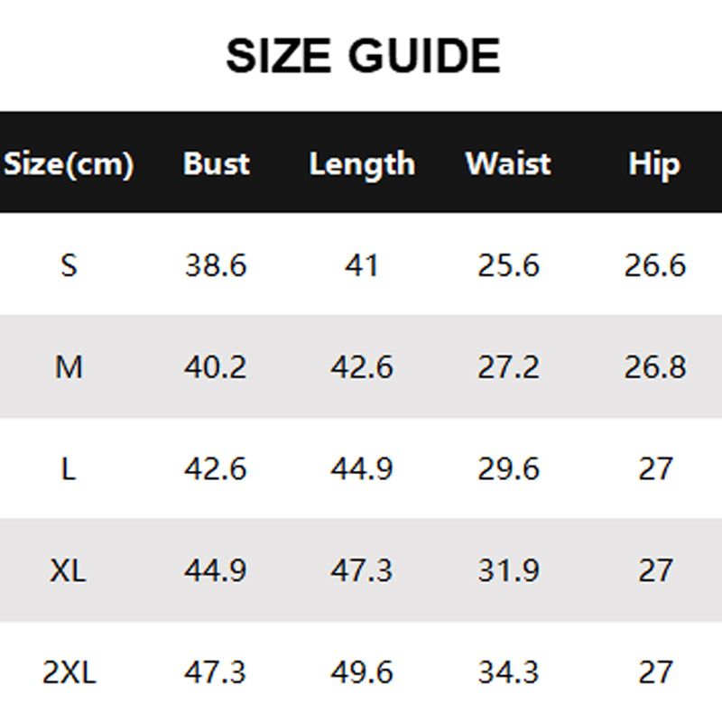This screenshot has width=722, height=722.
Task: Select the 49.6 length value for 2XL
Action: 362,672
